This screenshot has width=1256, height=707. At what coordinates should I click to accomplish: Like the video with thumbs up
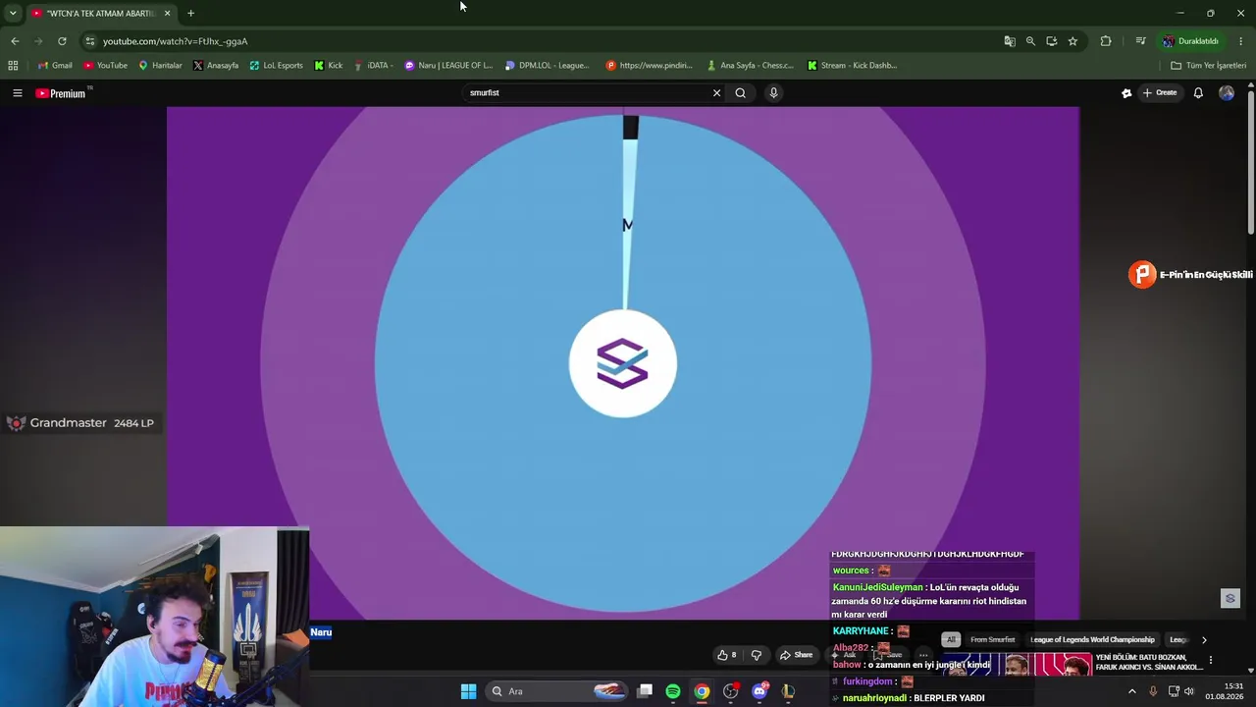tap(727, 655)
